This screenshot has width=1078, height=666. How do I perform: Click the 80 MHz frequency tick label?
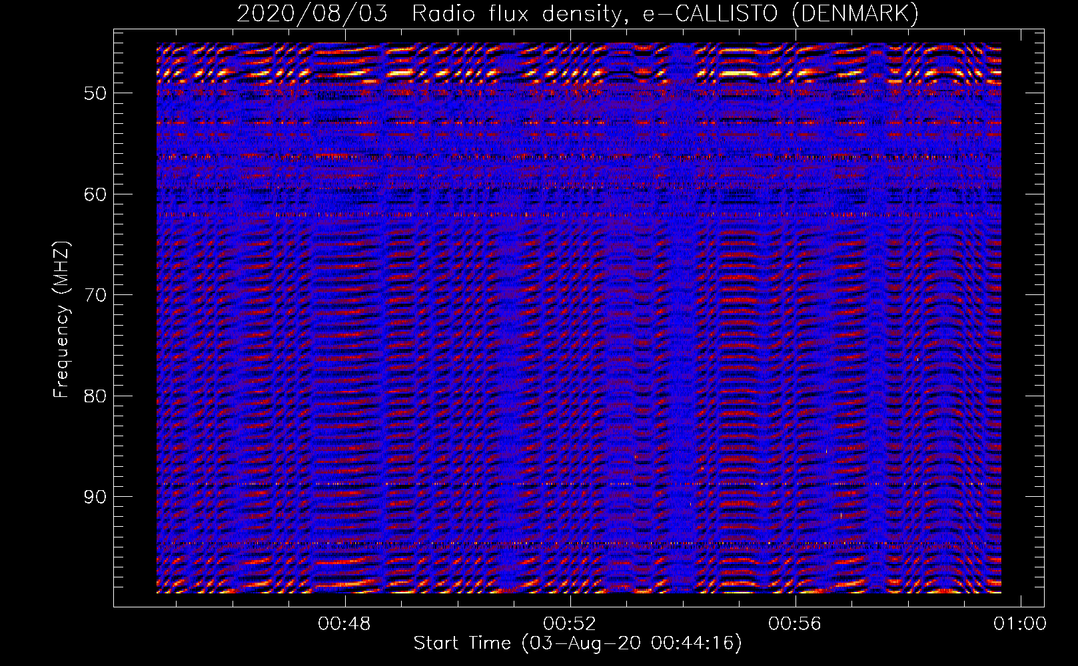coord(95,396)
